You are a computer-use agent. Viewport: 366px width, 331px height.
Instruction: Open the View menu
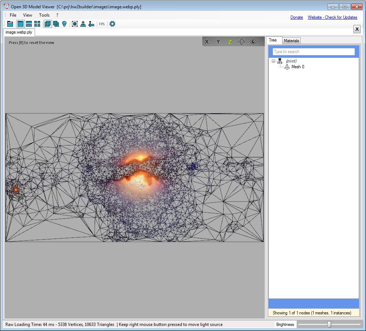point(27,15)
